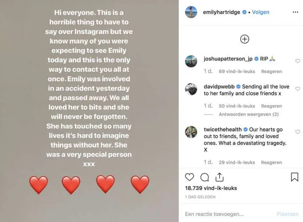This screenshot has width=303, height=222.
Task: Open the emilyhartridge username link
Action: coord(222,13)
